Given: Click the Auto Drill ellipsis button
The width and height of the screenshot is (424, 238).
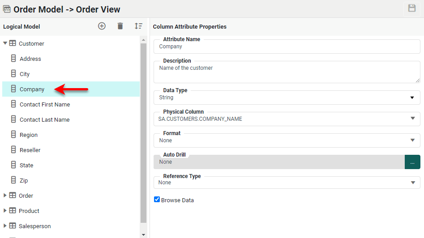Looking at the screenshot, I should [412, 162].
